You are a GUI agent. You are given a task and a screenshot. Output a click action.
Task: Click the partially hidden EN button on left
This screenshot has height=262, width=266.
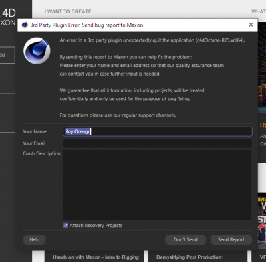pos(7,55)
